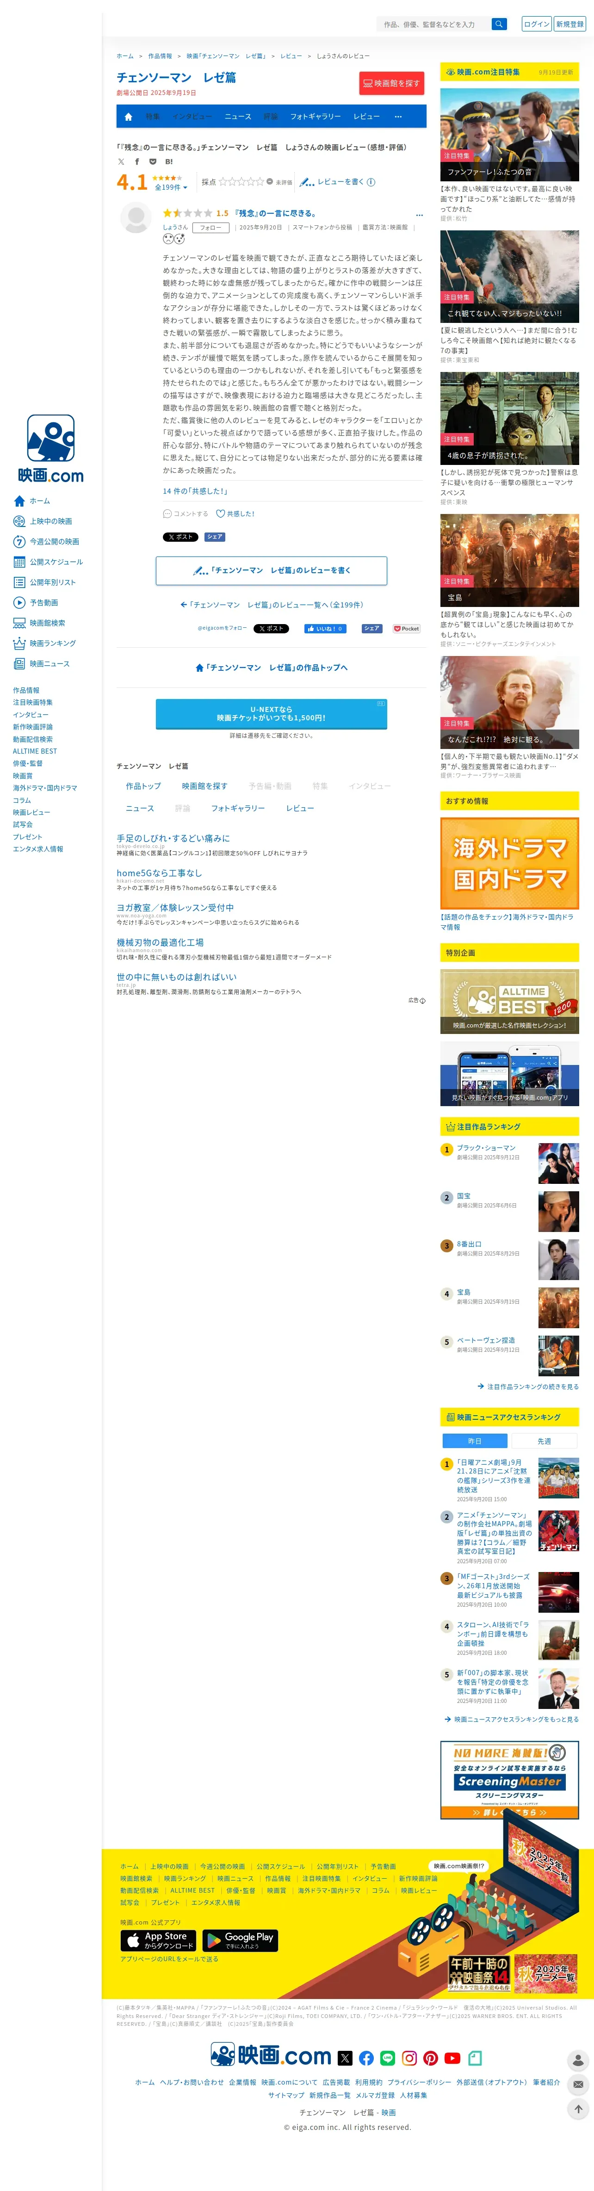Click the Pinterest icon in footer
594x2191 pixels.
[x=431, y=2058]
